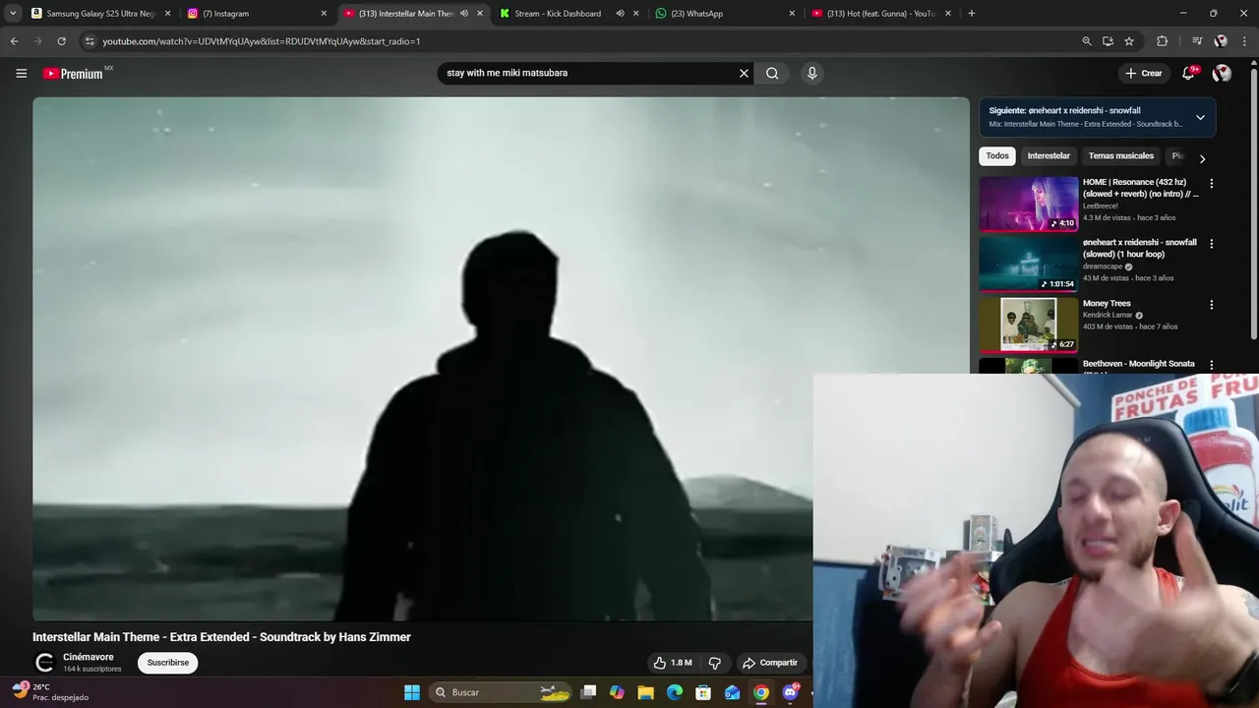Open the YouTube hamburger guide menu
This screenshot has width=1259, height=708.
click(x=21, y=73)
